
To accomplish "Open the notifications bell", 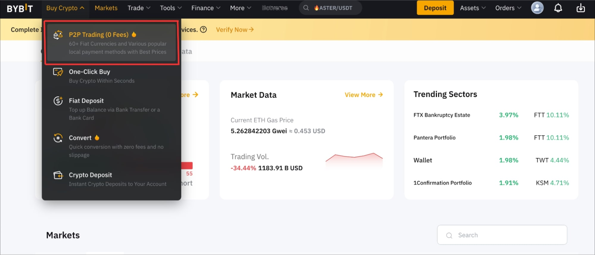I will [x=558, y=8].
